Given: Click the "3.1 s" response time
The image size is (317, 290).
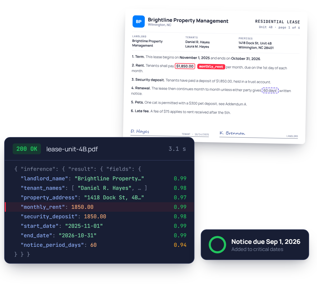Looking at the screenshot, I should pos(177,149).
